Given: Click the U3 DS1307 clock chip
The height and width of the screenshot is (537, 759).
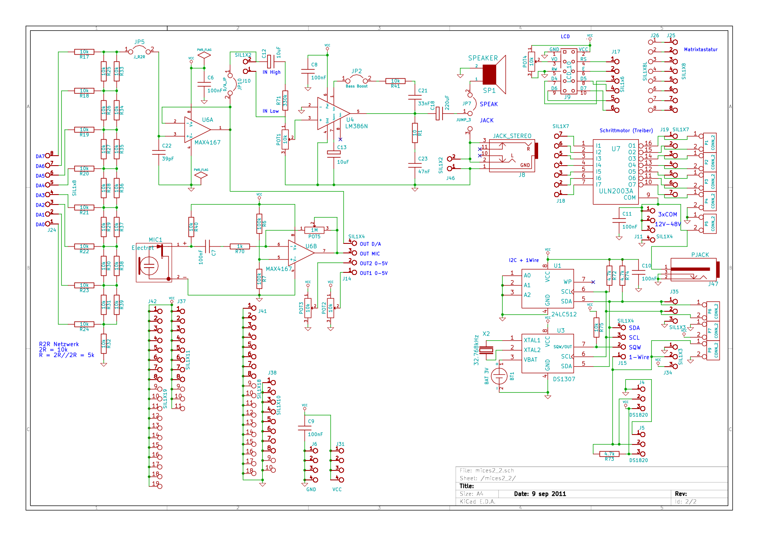Looking at the screenshot, I should pos(548,353).
